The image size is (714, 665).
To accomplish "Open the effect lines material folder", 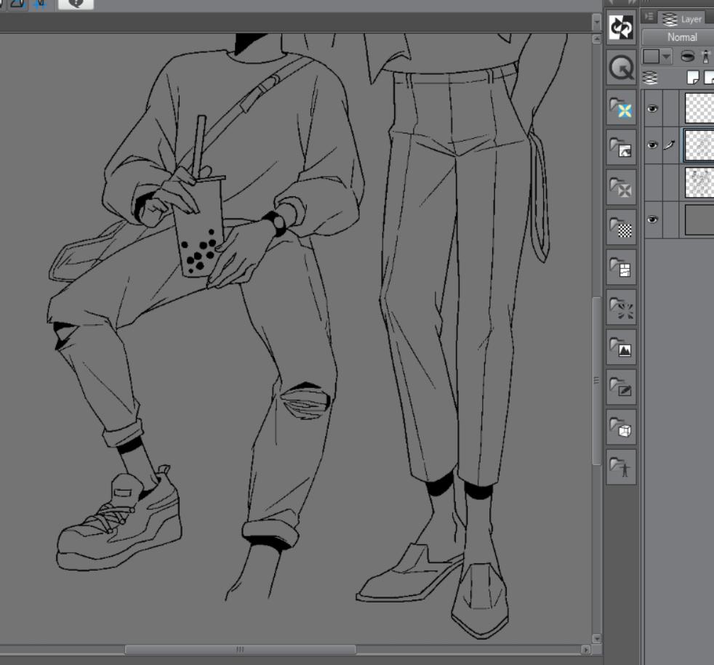I will coord(621,307).
